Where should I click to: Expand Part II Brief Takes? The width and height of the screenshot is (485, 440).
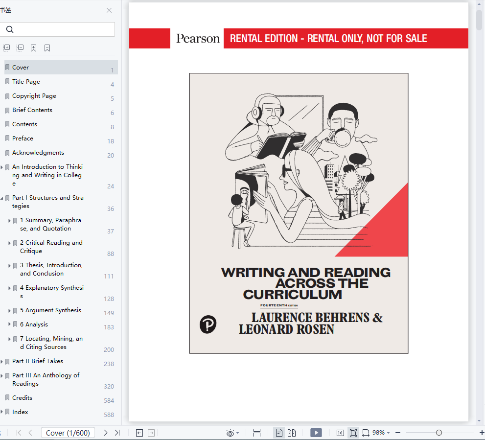[x=2, y=361]
